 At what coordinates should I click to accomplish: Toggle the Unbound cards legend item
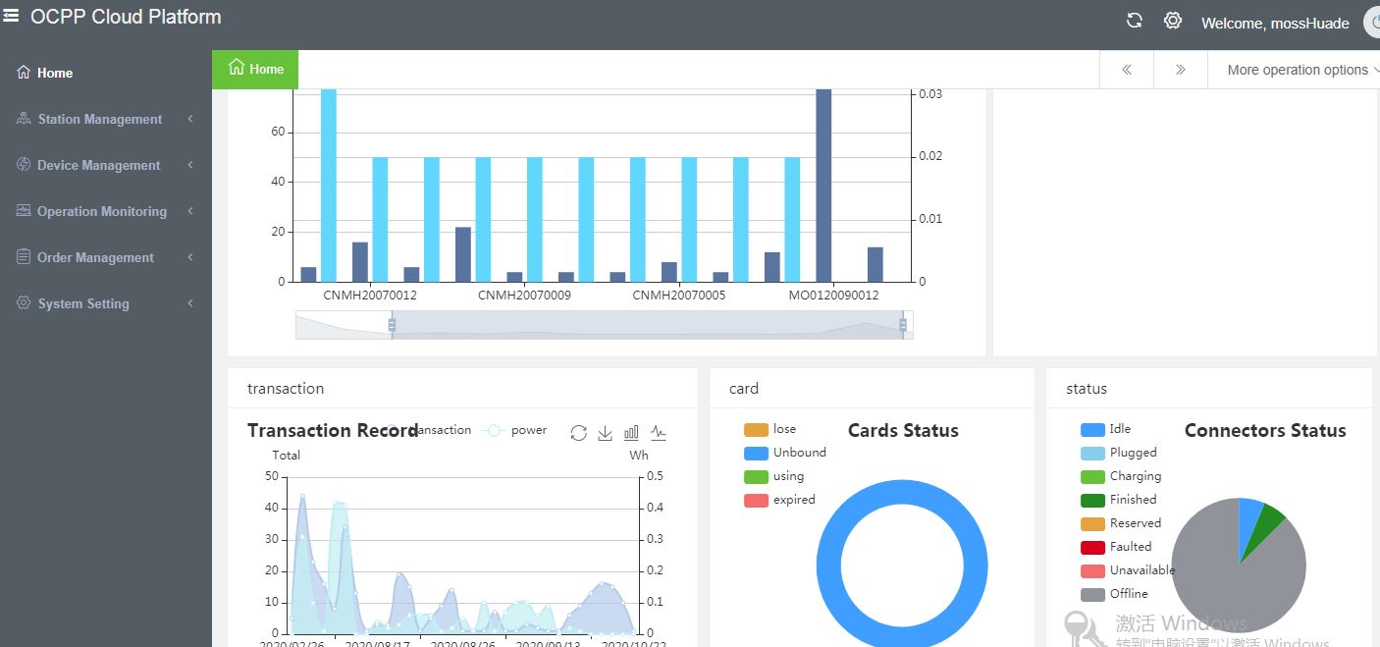pyautogui.click(x=785, y=453)
